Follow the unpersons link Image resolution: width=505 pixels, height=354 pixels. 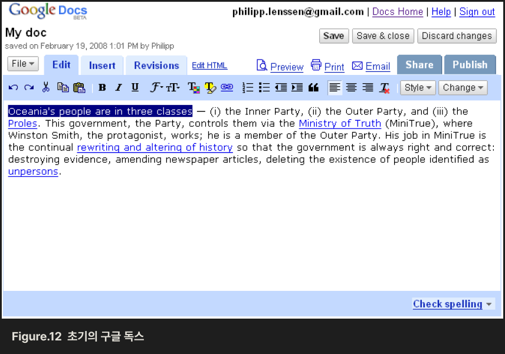33,172
